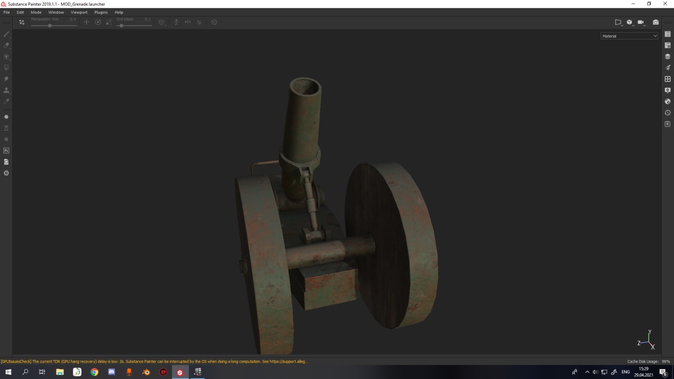
Task: Click the XYZ axis gizmo in viewport corner
Action: (x=647, y=340)
